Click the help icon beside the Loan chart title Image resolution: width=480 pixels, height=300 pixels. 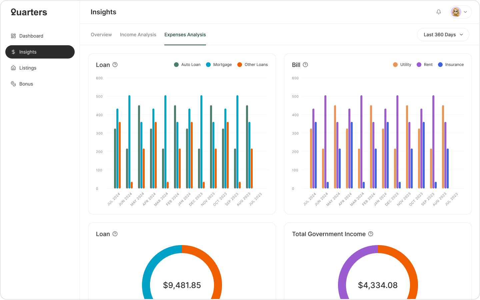tap(115, 65)
